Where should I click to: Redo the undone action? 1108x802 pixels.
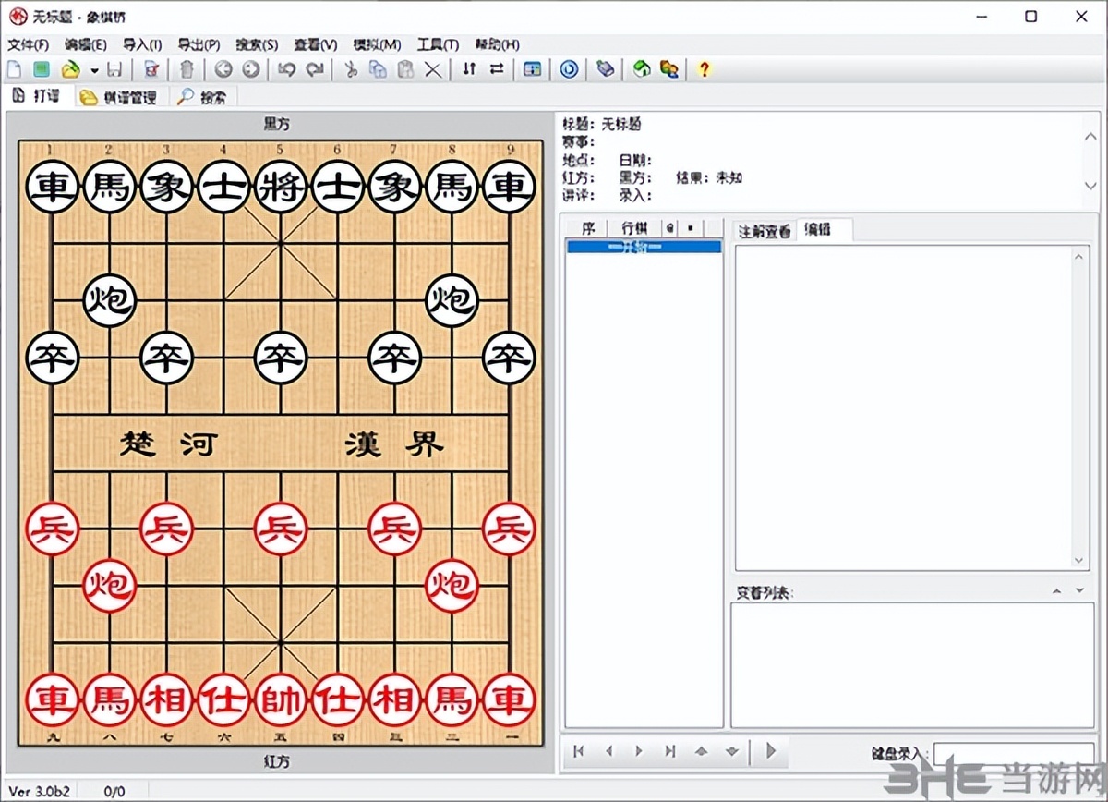click(314, 68)
